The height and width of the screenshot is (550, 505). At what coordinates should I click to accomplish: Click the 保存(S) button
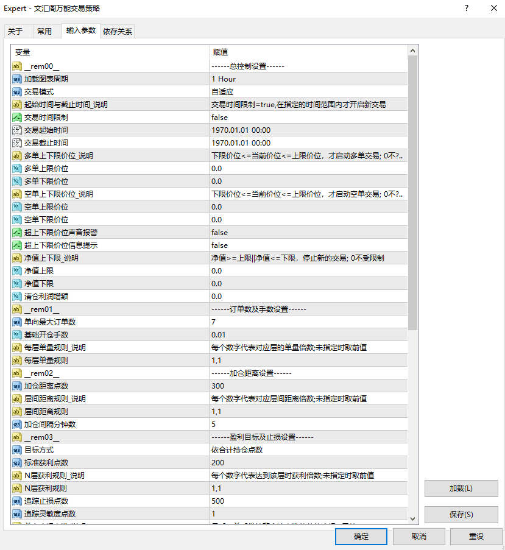(x=460, y=515)
